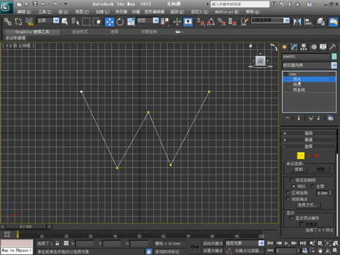Click the Configure Modifier Sets icon
The width and height of the screenshot is (340, 255).
click(x=330, y=118)
